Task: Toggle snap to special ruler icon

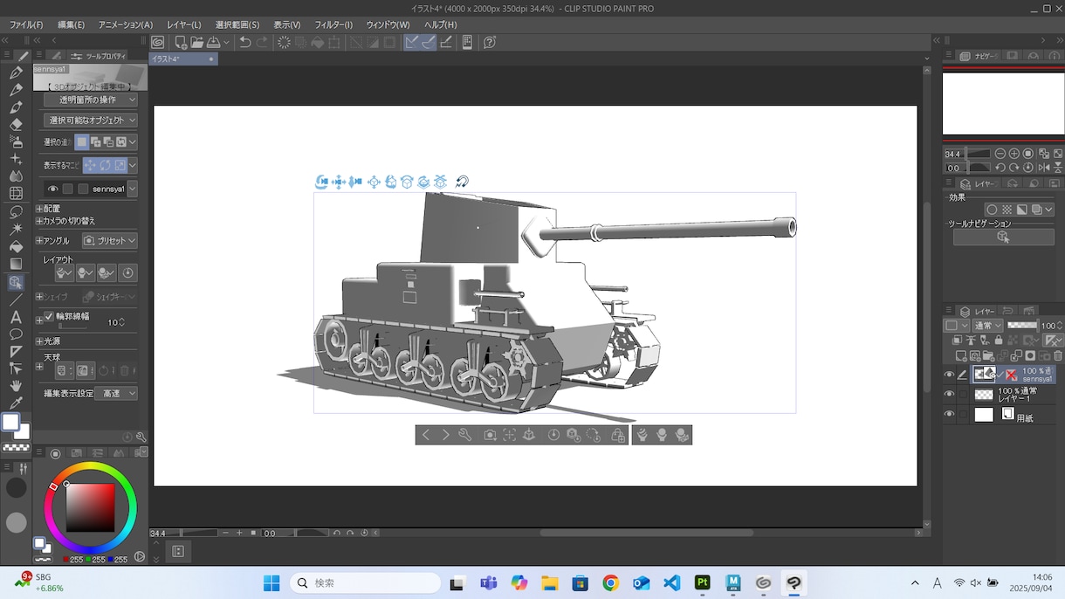Action: (429, 42)
